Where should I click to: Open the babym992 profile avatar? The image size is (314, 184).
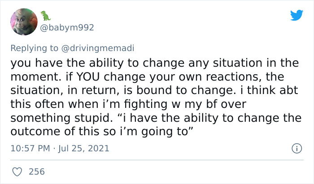point(23,23)
